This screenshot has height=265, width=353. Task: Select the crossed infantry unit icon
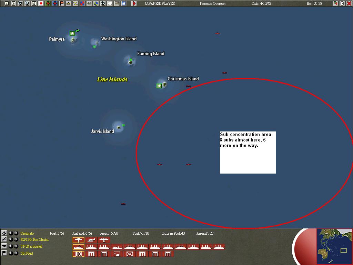(x=130, y=254)
